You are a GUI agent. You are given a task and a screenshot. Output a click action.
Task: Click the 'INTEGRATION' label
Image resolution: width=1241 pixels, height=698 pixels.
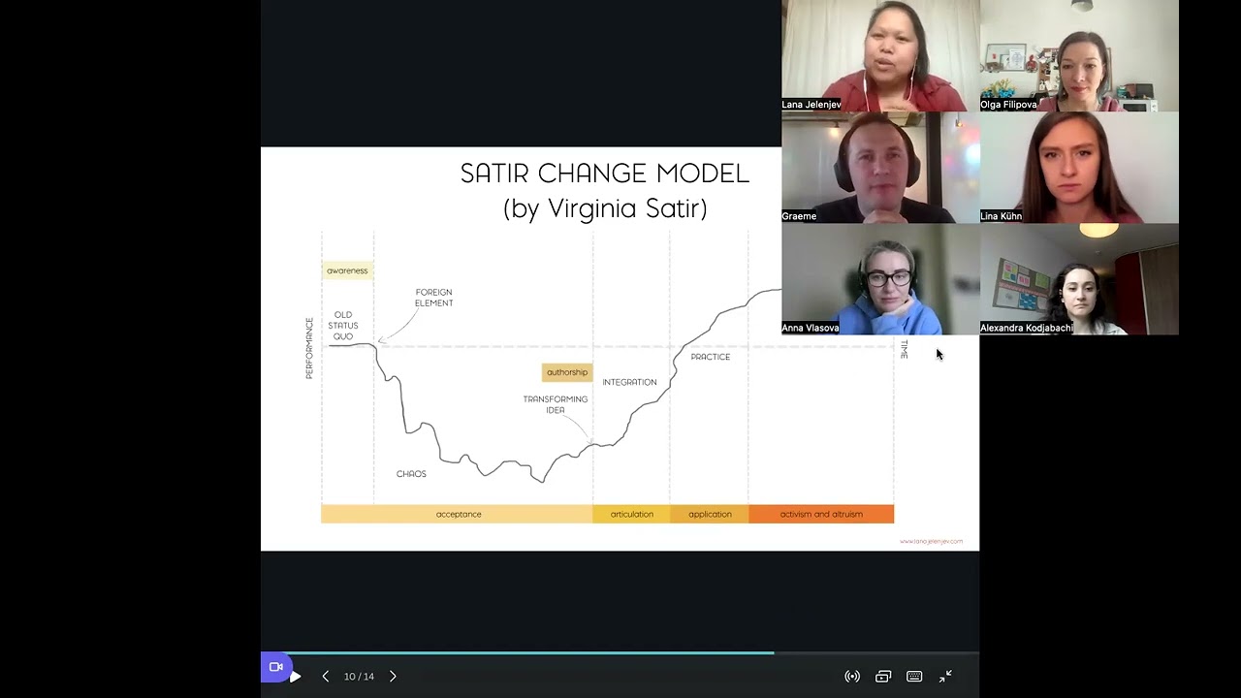[630, 382]
